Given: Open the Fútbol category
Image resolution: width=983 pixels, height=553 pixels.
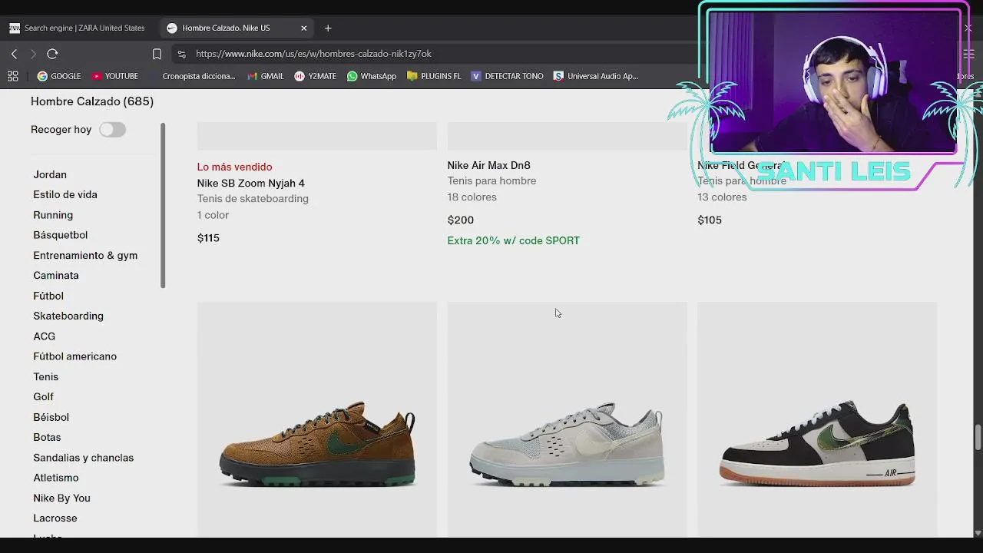Looking at the screenshot, I should 48,296.
